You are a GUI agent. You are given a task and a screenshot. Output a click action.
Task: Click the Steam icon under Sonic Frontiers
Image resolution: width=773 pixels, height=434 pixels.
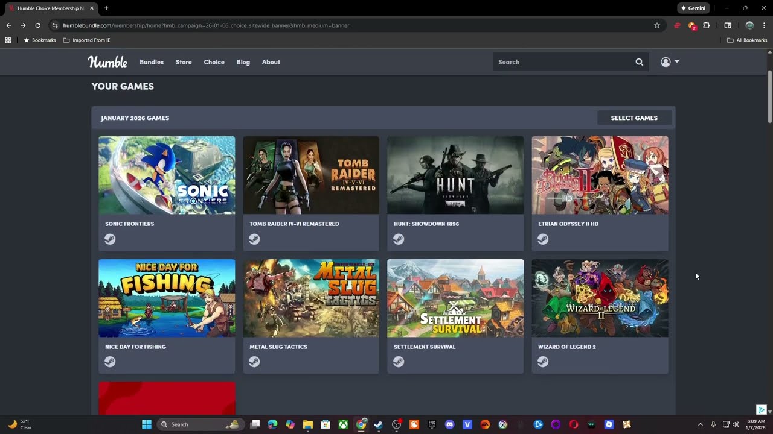[x=109, y=239]
